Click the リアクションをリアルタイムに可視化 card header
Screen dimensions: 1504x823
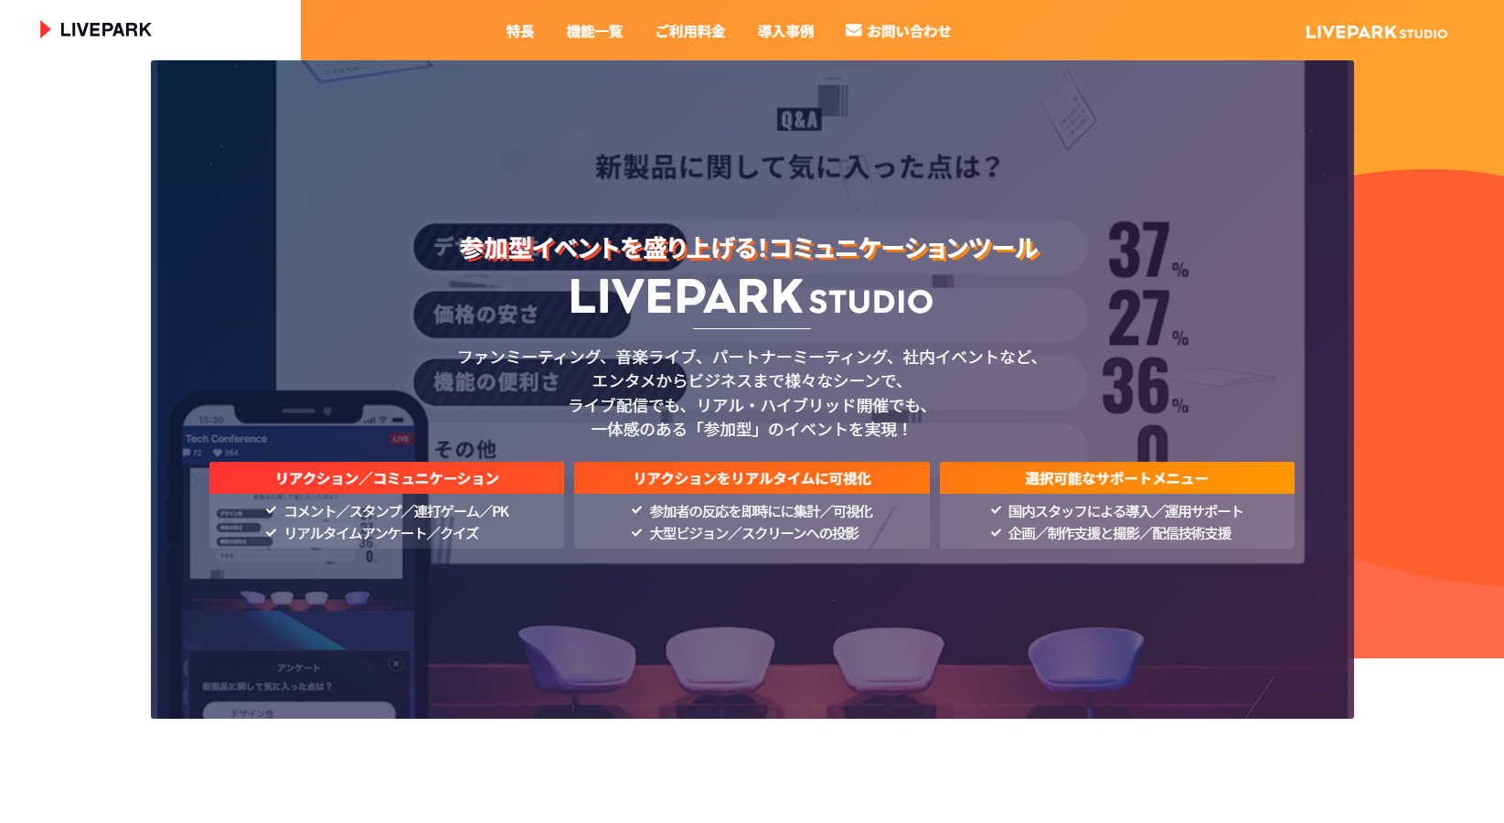(752, 478)
